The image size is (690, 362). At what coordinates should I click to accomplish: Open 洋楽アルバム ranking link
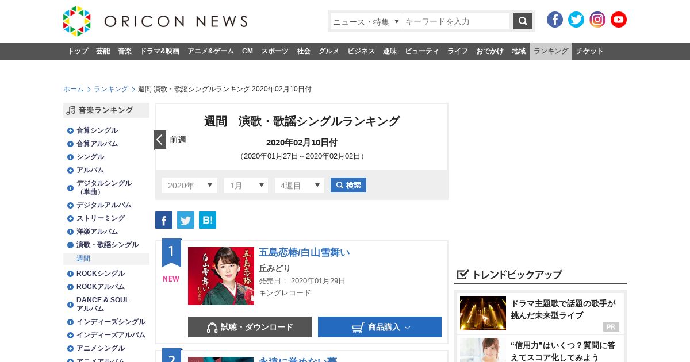(x=97, y=232)
